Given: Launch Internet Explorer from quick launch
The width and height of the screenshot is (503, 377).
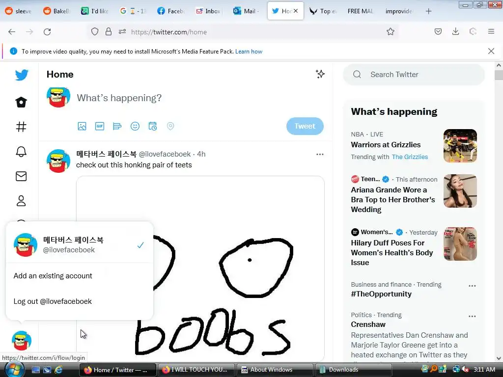Looking at the screenshot, I should [x=58, y=370].
